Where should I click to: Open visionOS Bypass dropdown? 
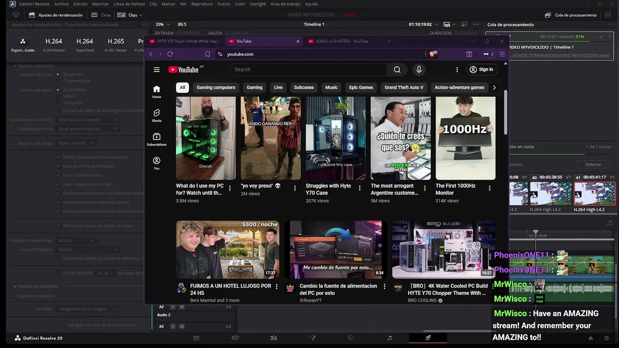(88, 249)
